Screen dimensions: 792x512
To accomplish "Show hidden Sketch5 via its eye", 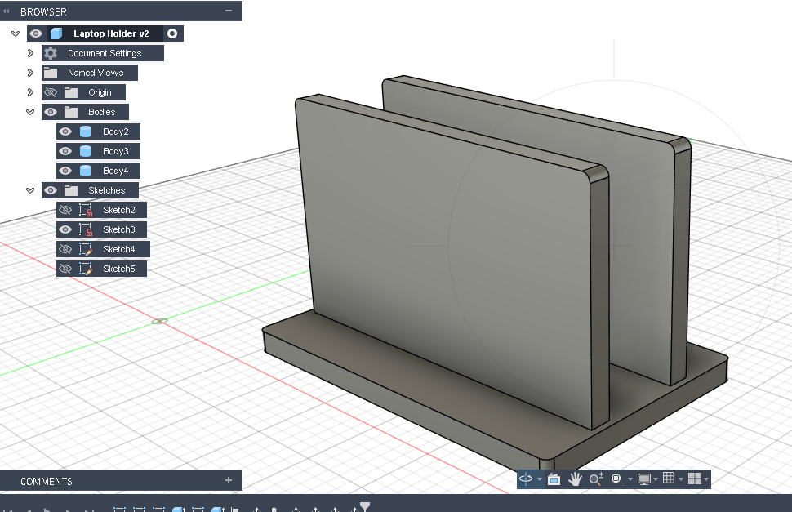I will (x=65, y=269).
